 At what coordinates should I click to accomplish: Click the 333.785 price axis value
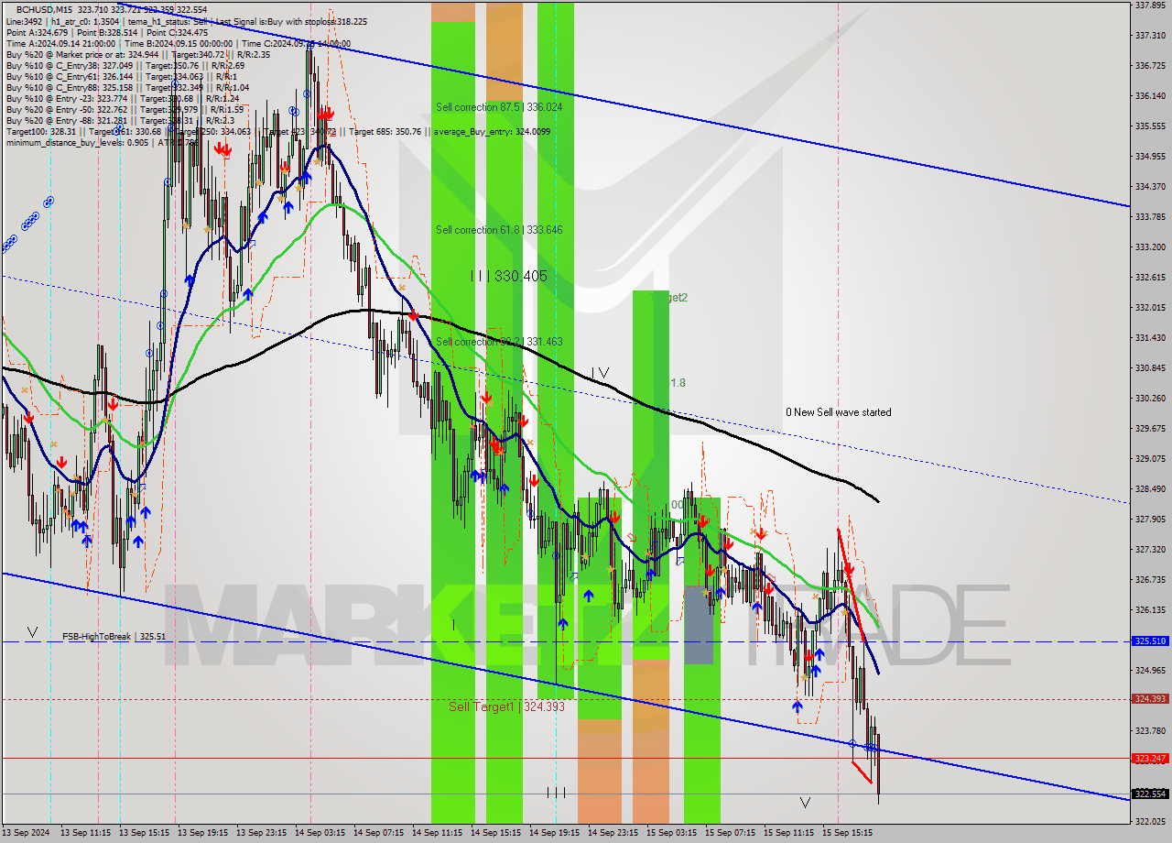1149,217
